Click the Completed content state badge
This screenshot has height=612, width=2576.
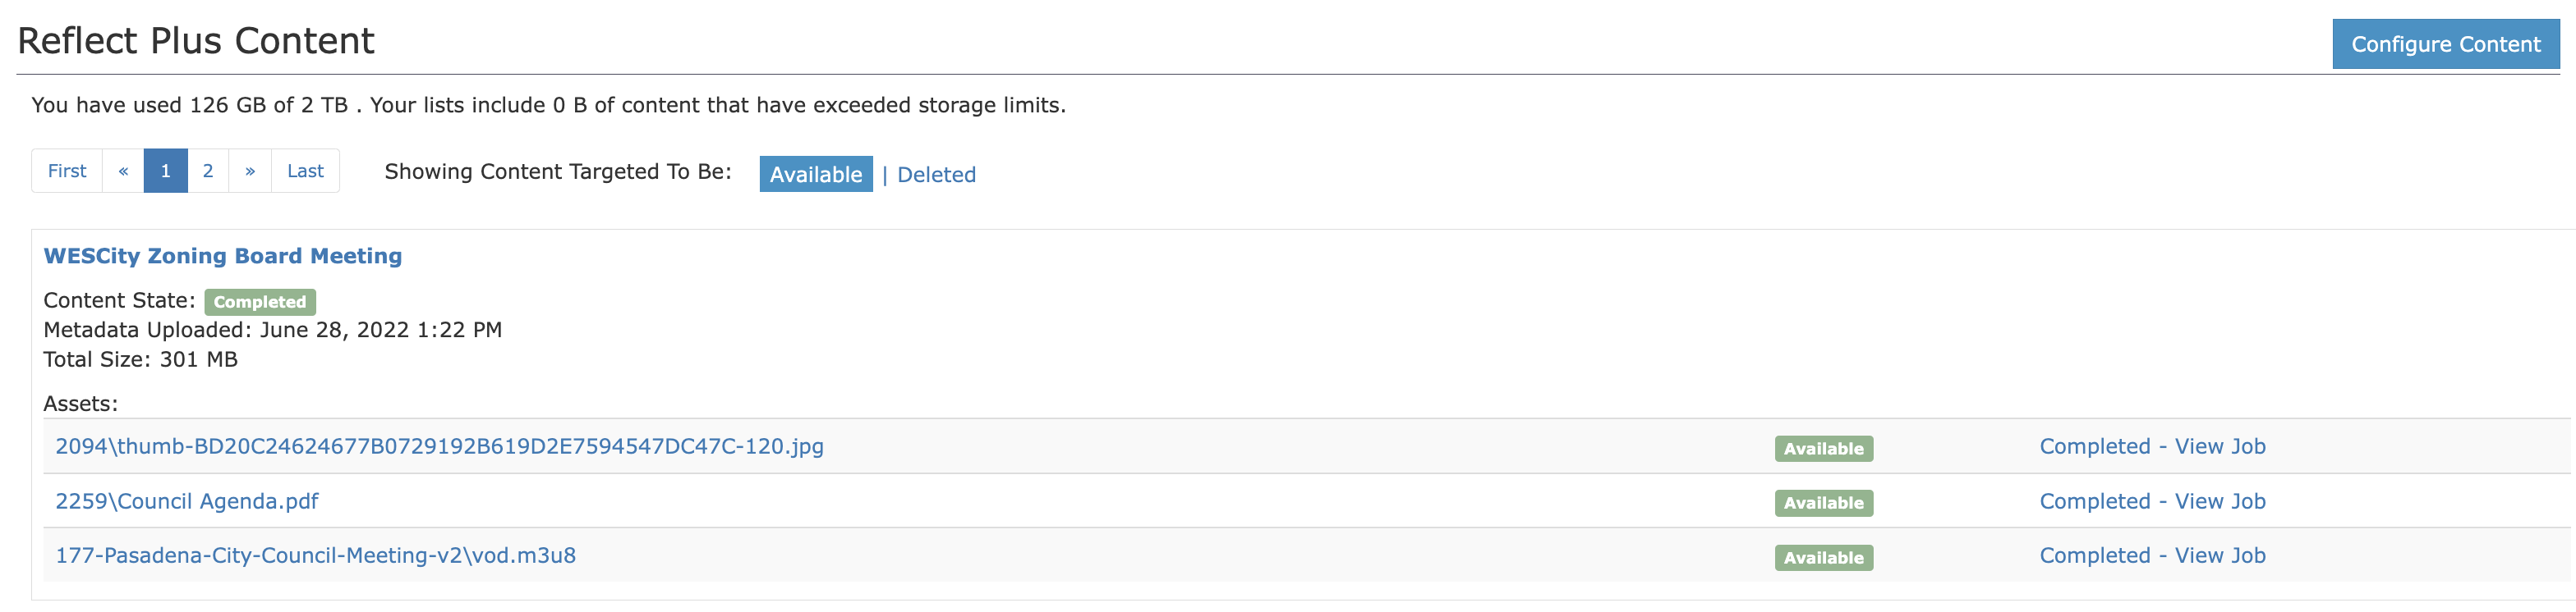[260, 302]
